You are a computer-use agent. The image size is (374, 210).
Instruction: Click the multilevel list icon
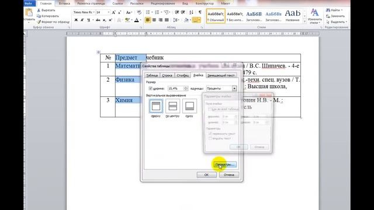click(167, 12)
